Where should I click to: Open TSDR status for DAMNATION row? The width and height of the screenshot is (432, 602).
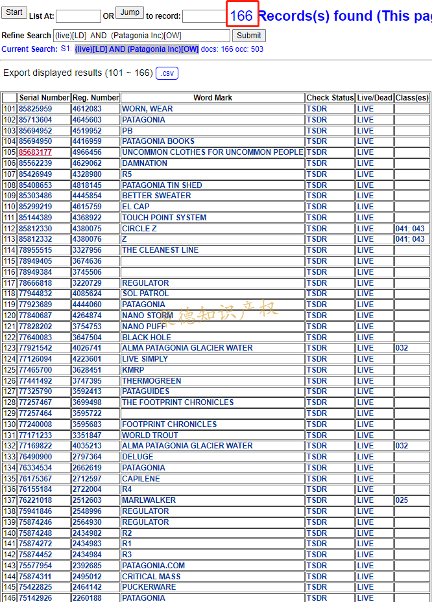[x=317, y=163]
